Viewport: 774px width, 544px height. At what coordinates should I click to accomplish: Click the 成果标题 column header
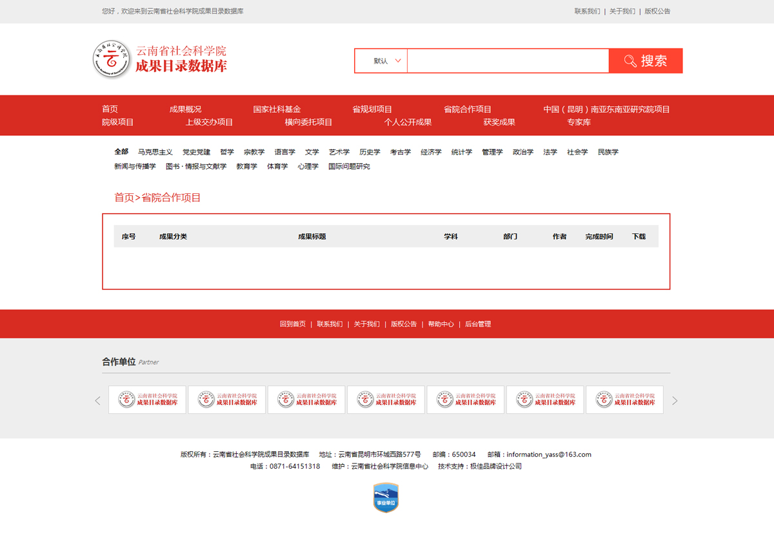coord(312,237)
